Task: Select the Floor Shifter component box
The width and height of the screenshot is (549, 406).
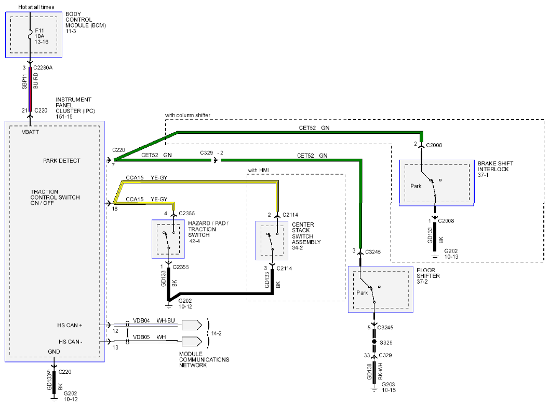Action: pos(381,289)
